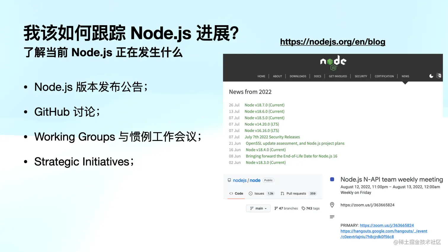The height and width of the screenshot is (252, 448).
Task: Click the Node.js logo in header
Action: (333, 63)
